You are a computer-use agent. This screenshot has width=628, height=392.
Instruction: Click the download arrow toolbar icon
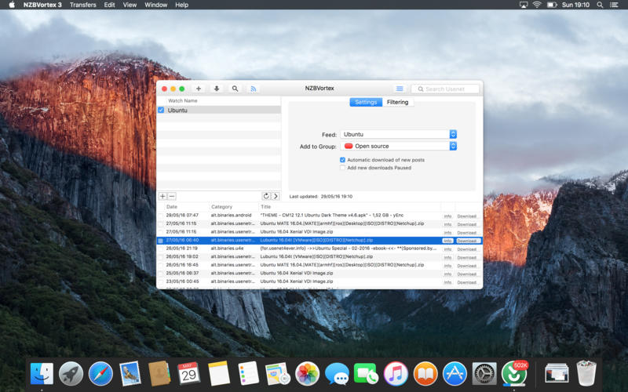click(217, 89)
